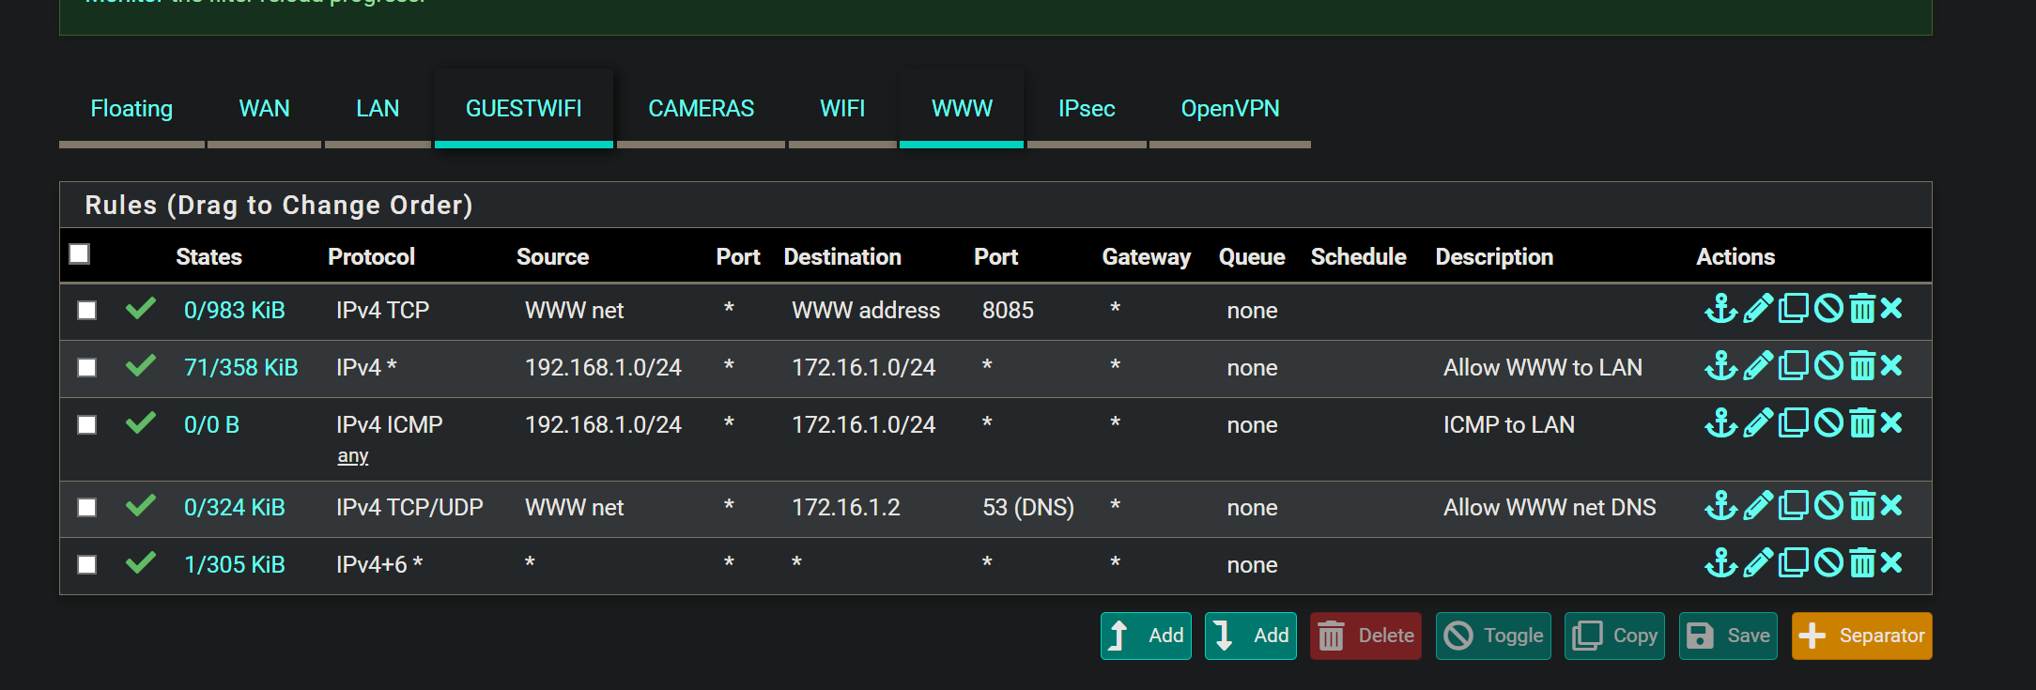Click the 'any' ICMP subtype link
This screenshot has width=2036, height=690.
click(353, 456)
